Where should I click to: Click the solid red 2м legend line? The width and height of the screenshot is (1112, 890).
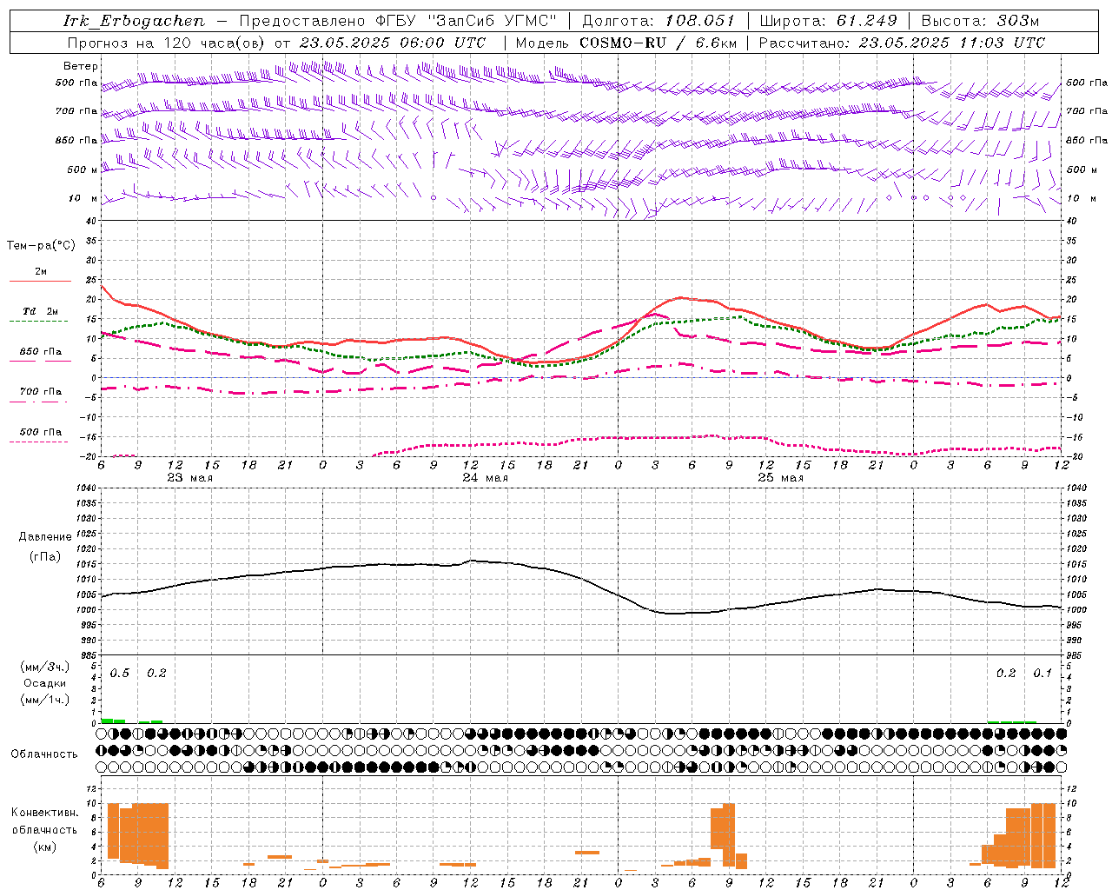click(40, 281)
